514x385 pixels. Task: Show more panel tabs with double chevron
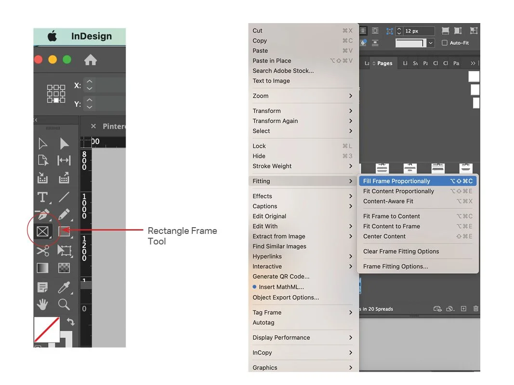point(473,63)
